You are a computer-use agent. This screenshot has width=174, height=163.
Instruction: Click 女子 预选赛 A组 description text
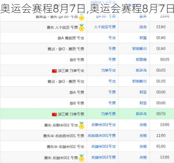[x=71, y=38]
